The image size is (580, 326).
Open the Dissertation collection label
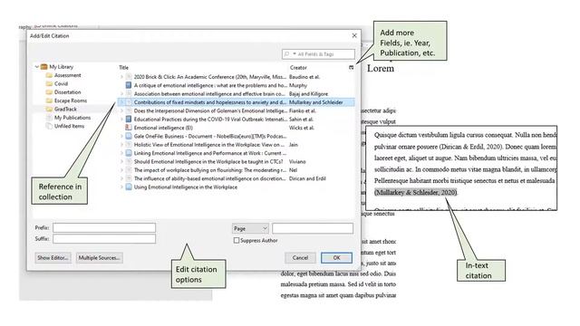coord(67,92)
